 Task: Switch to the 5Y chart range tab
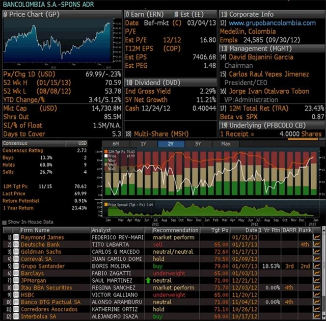pyautogui.click(x=198, y=144)
